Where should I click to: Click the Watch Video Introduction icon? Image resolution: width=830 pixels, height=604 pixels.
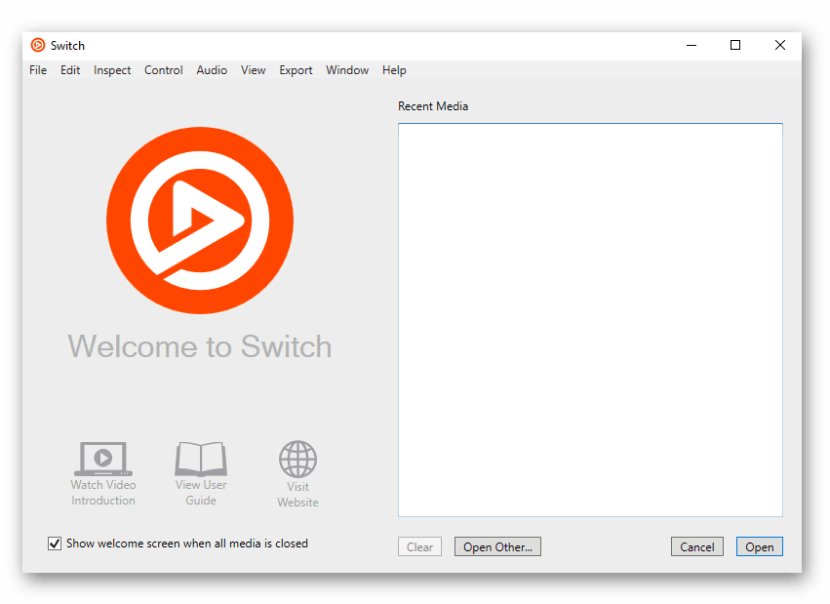(102, 459)
